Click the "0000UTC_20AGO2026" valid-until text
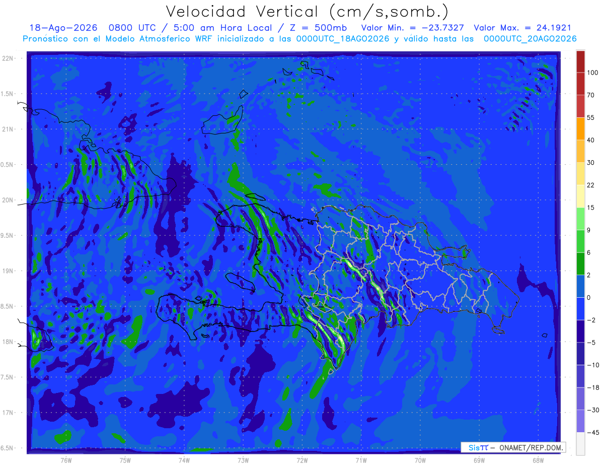604x467 pixels. (x=530, y=39)
